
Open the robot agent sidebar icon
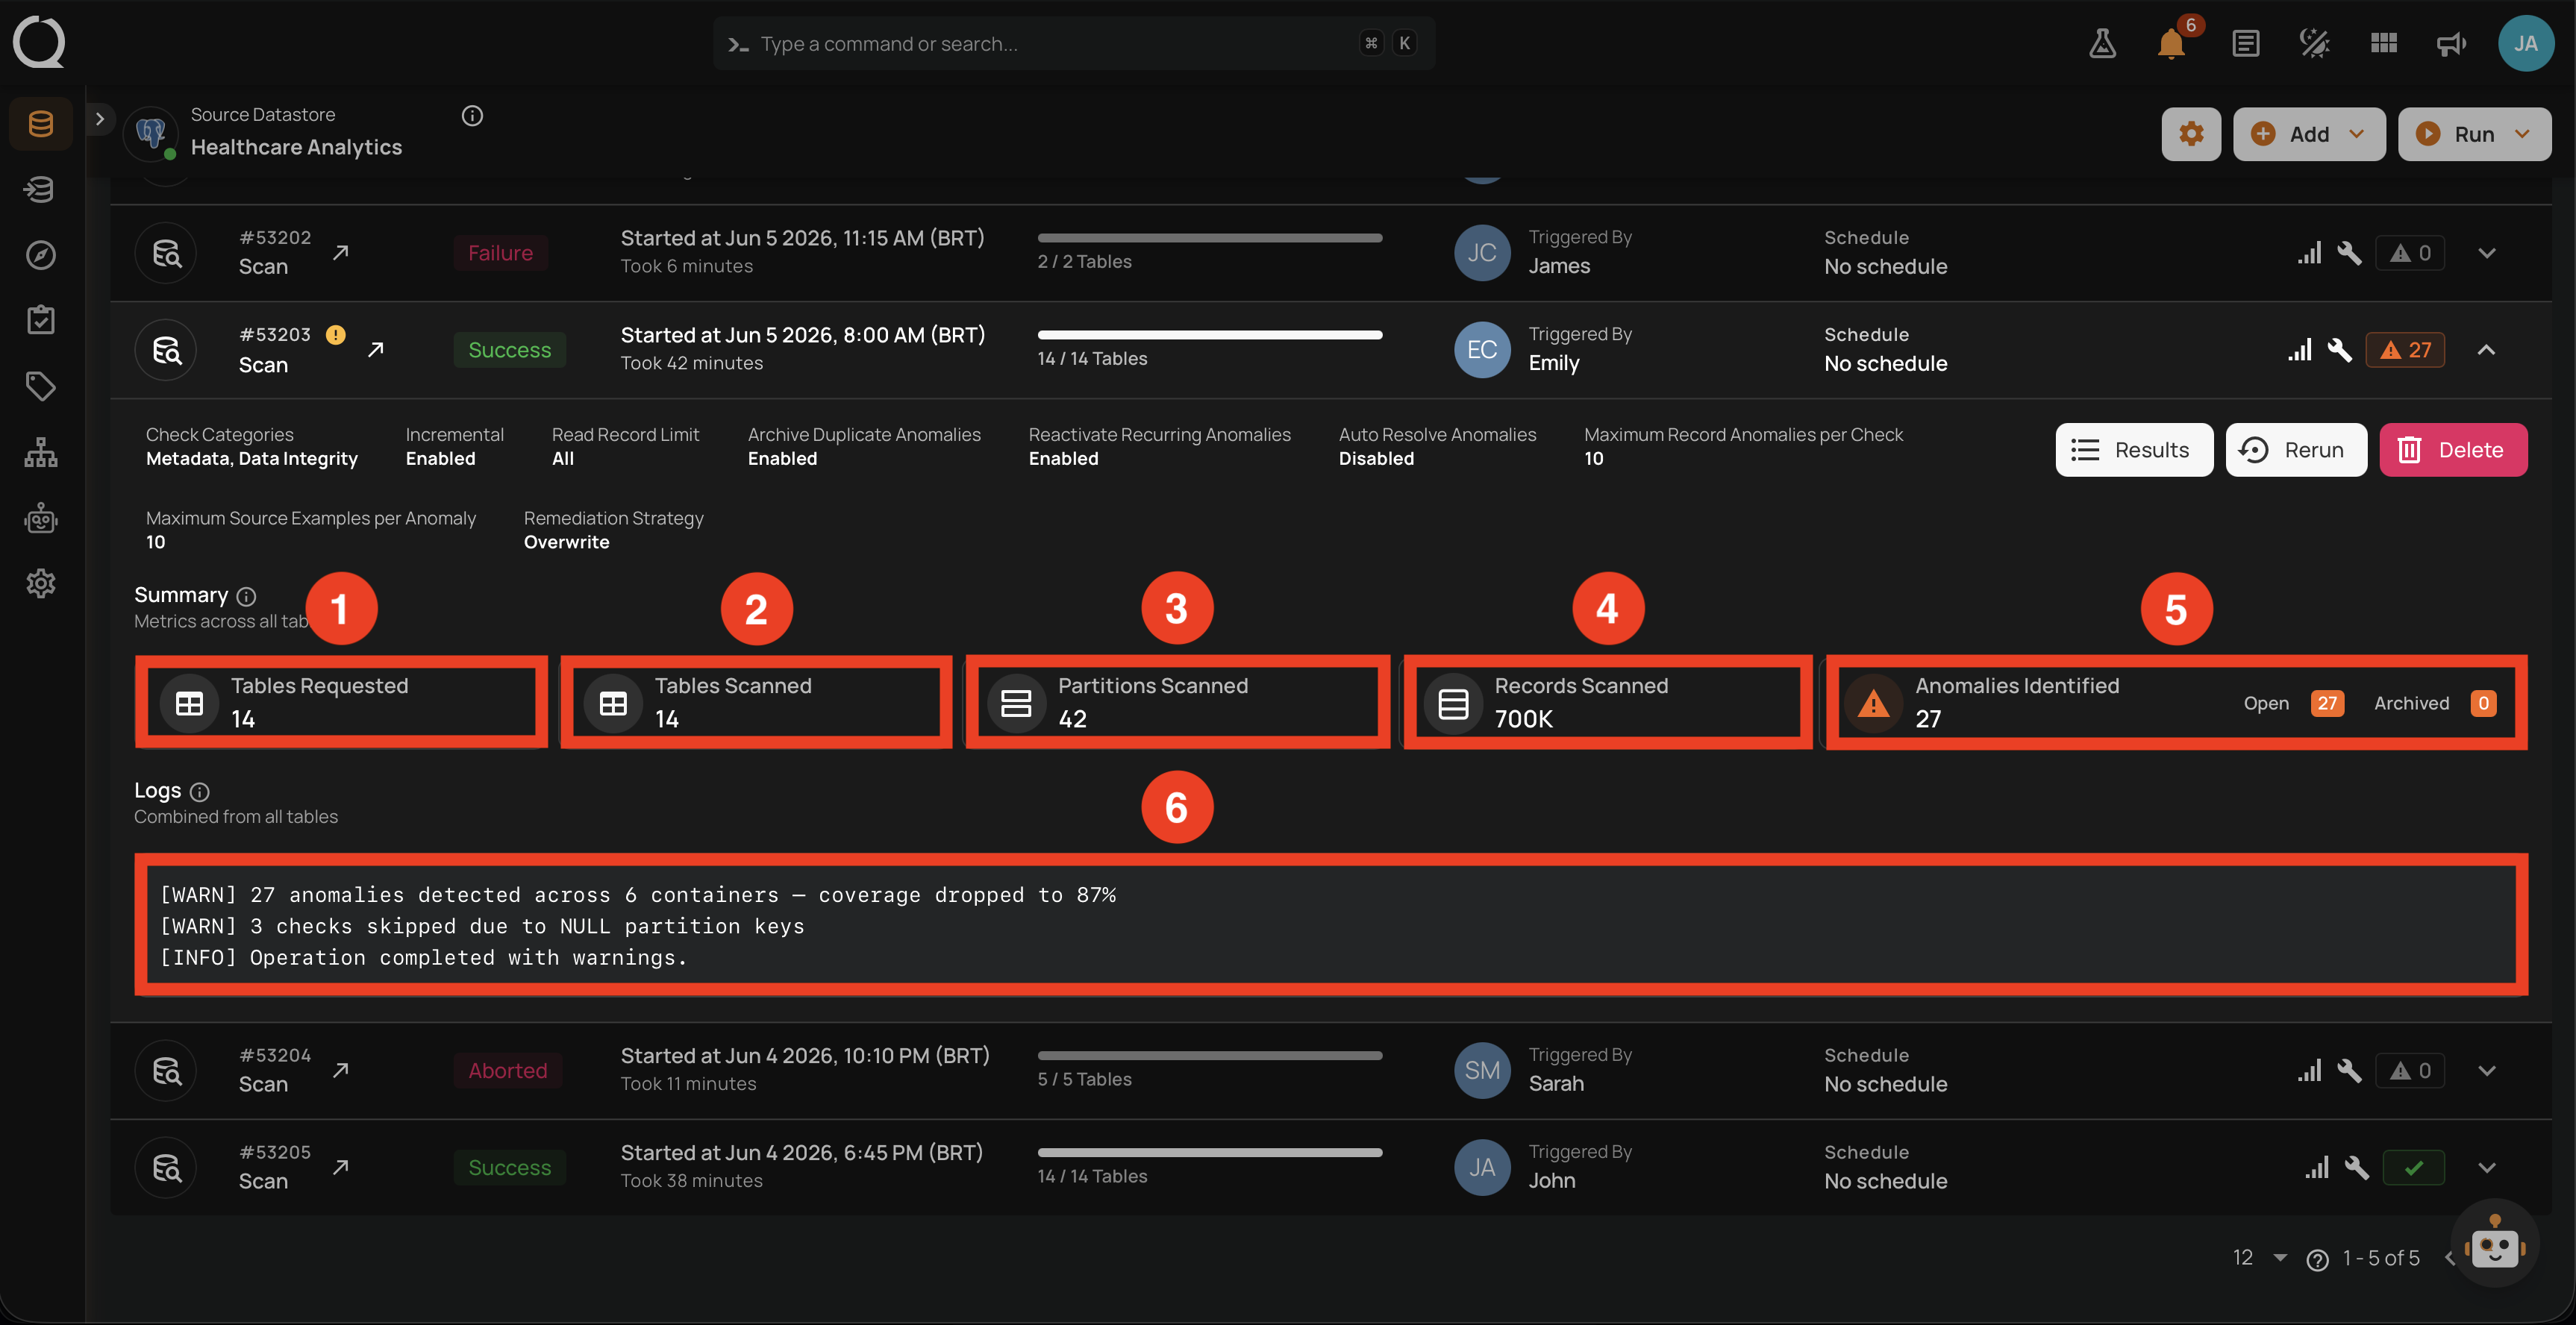point(41,517)
